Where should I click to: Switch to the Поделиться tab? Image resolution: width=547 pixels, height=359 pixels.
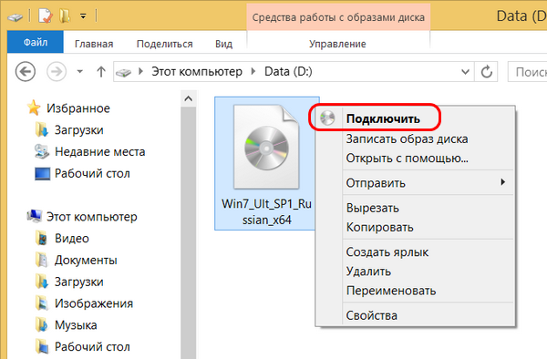165,44
